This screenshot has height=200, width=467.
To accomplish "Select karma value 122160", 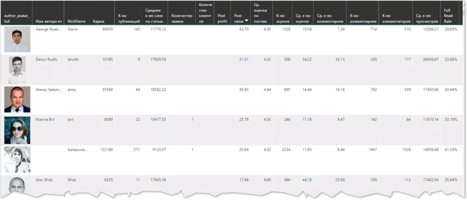I will [107, 149].
